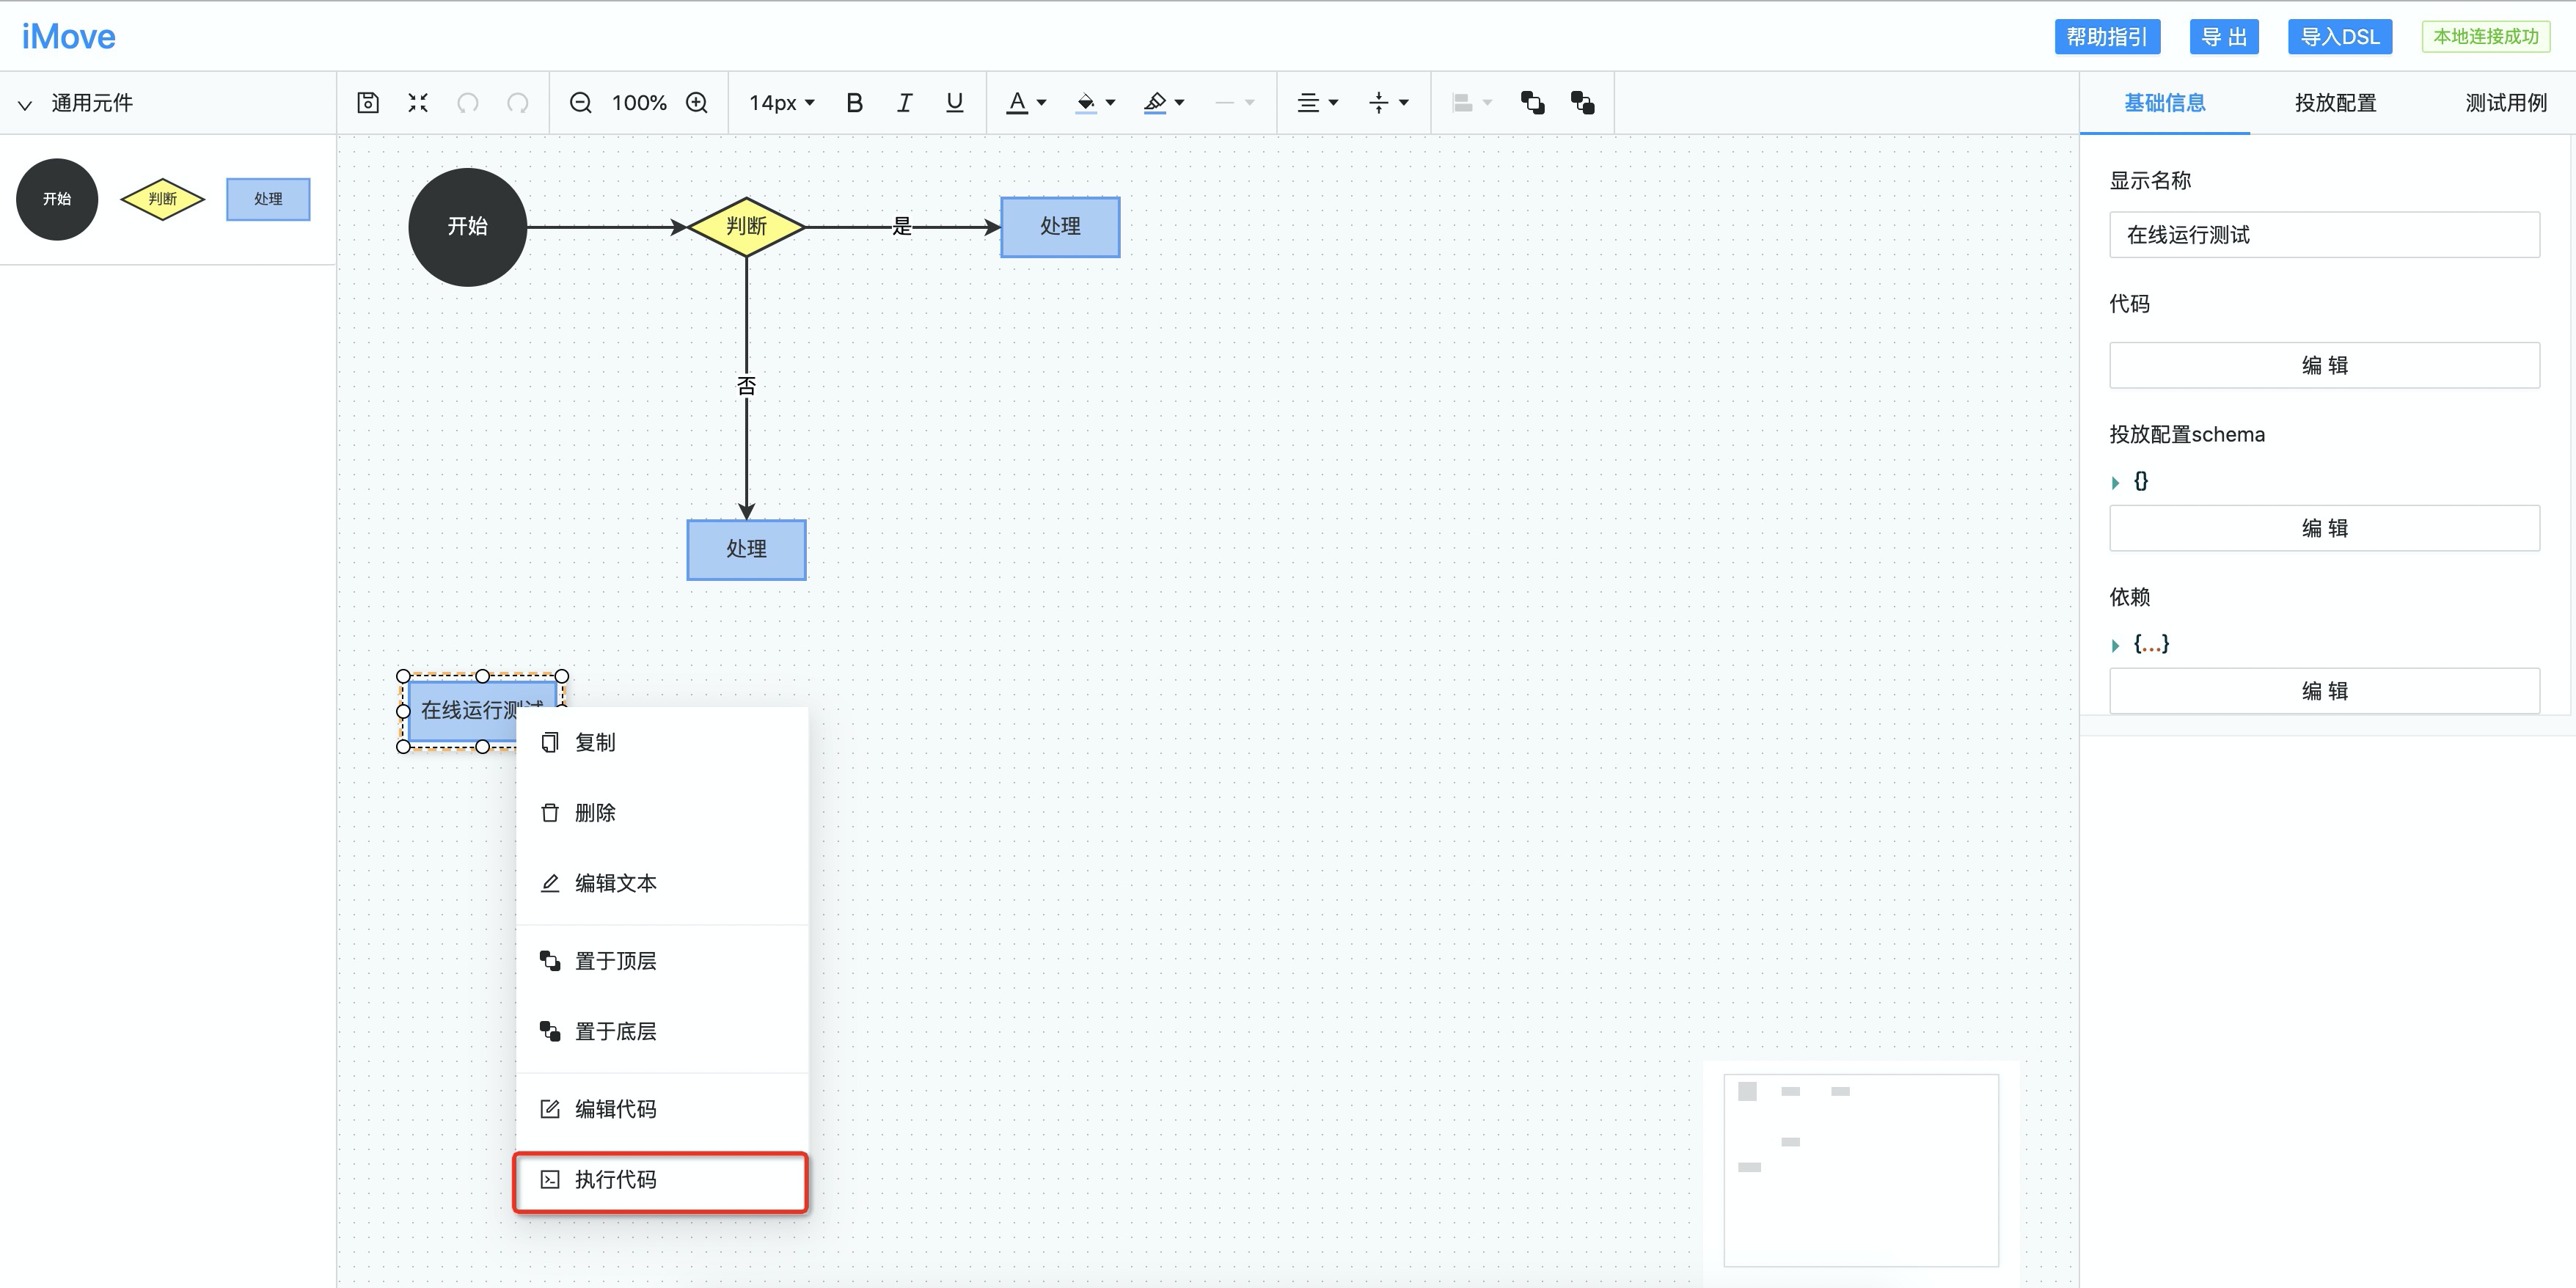The height and width of the screenshot is (1288, 2576).
Task: Click the zoom out magnifier icon
Action: pyautogui.click(x=580, y=103)
